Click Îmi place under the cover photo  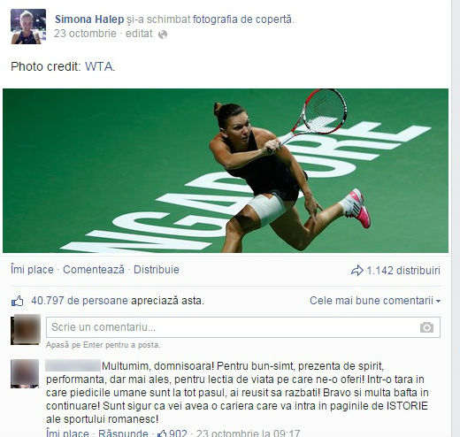click(32, 270)
